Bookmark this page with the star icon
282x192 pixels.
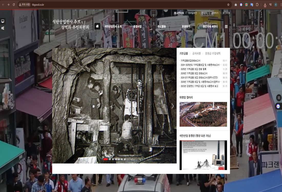(228, 5)
